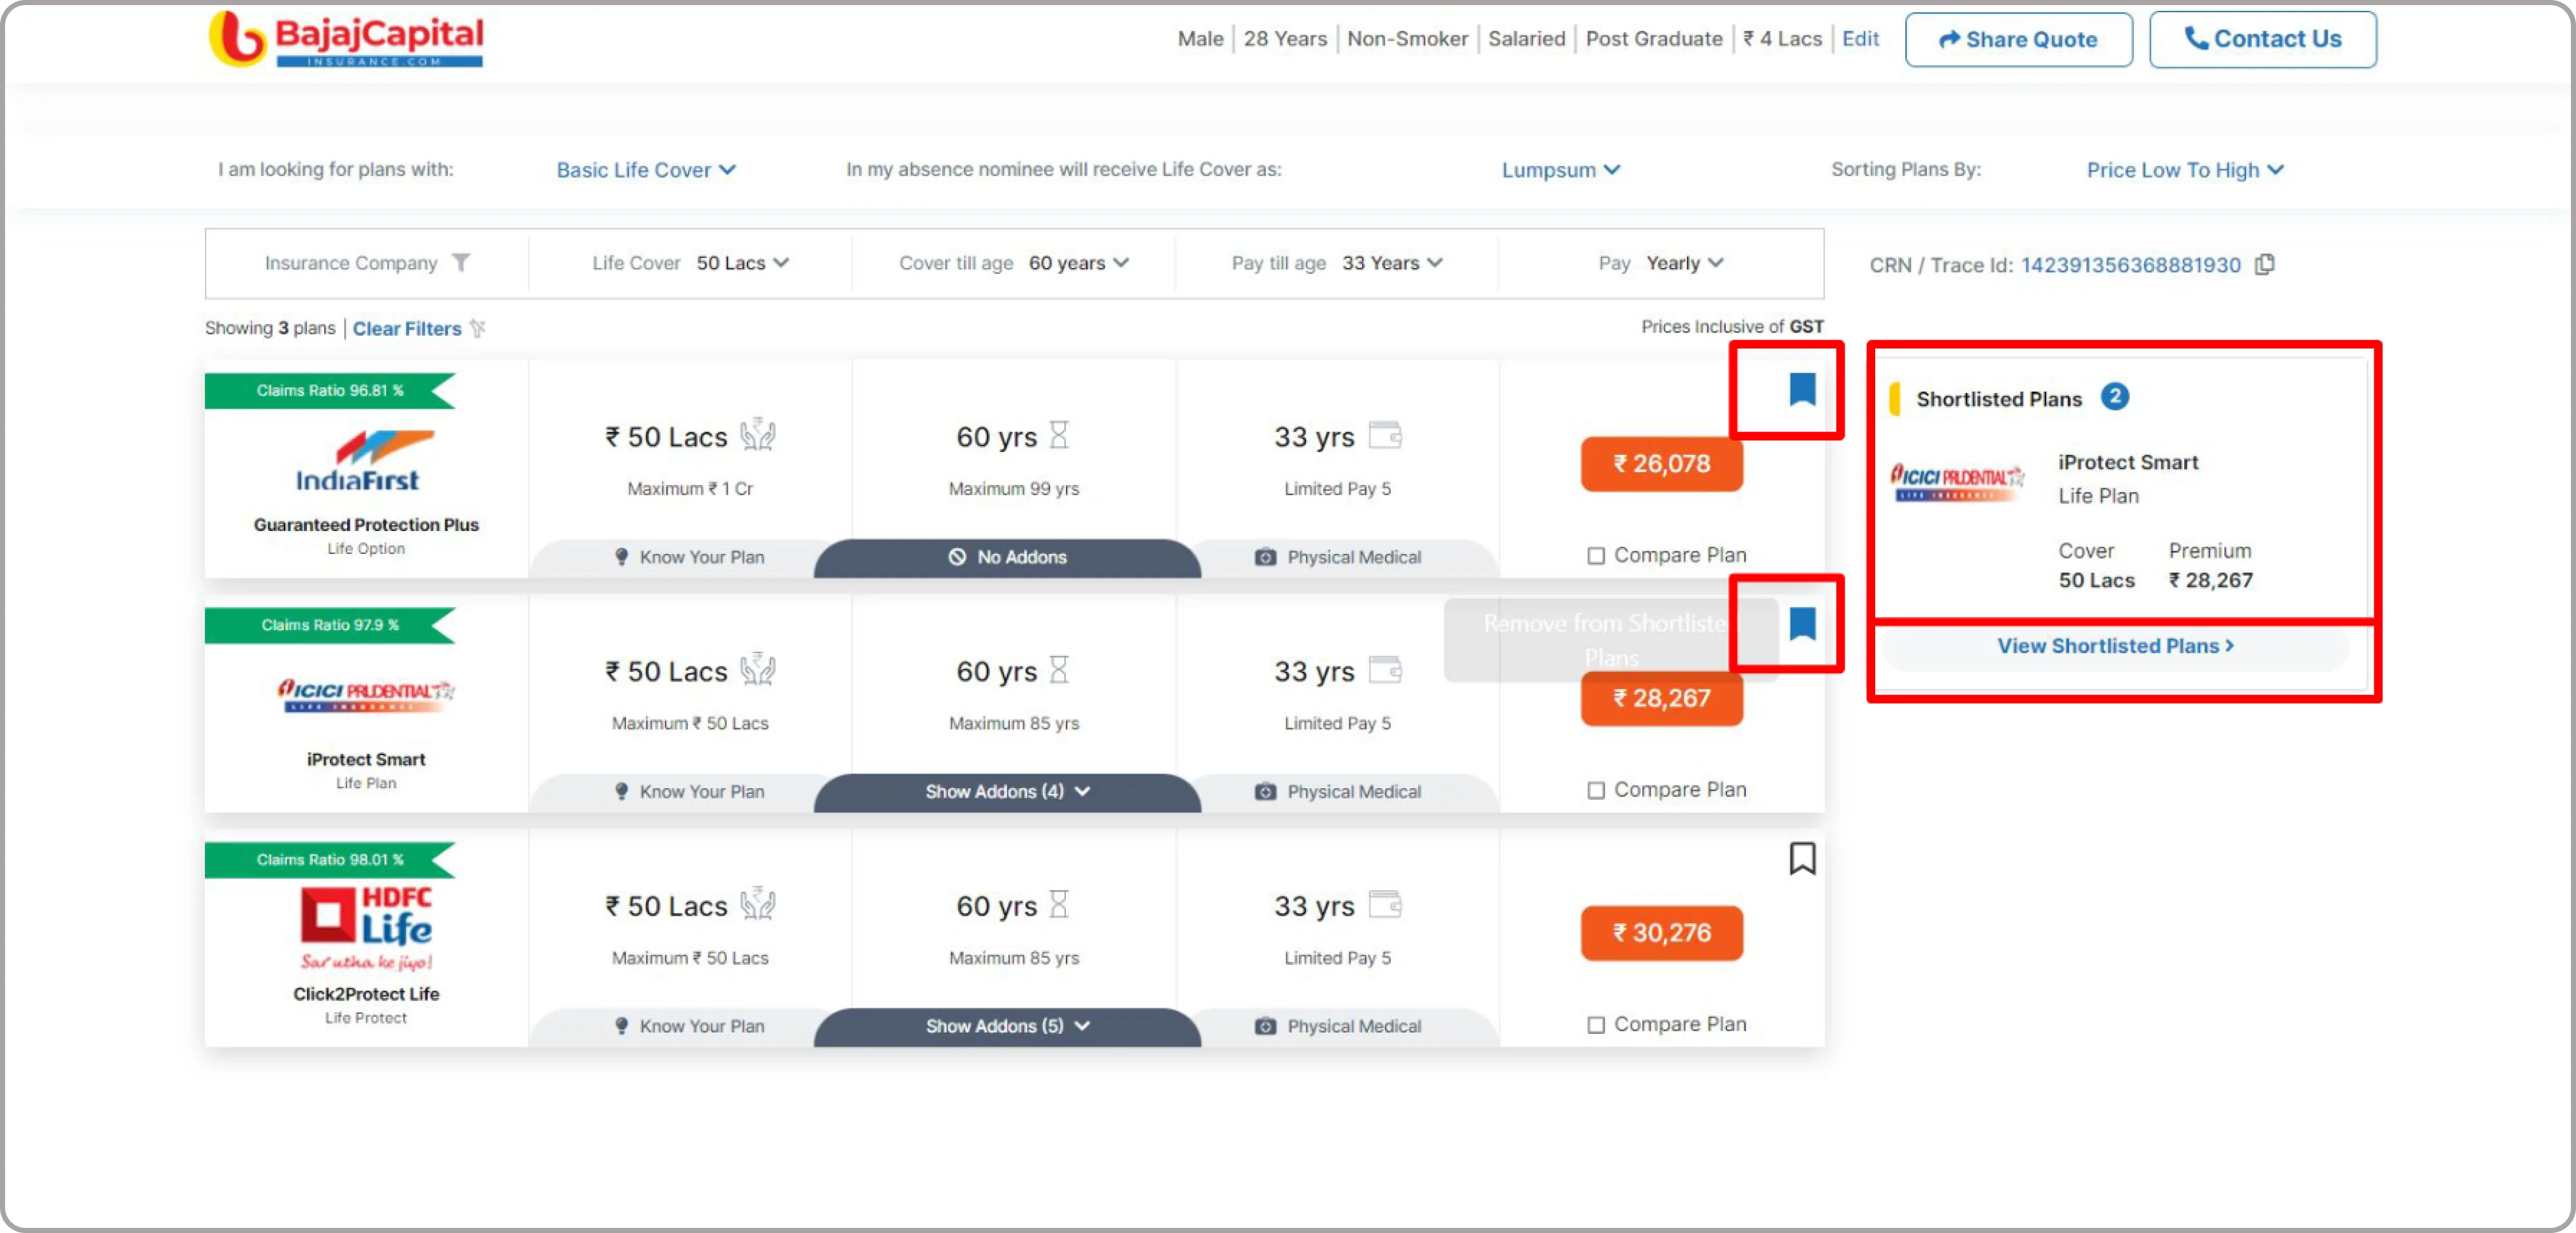2576x1233 pixels.
Task: Check Compare Plan for Guaranteed Protection Plus
Action: click(x=1596, y=556)
